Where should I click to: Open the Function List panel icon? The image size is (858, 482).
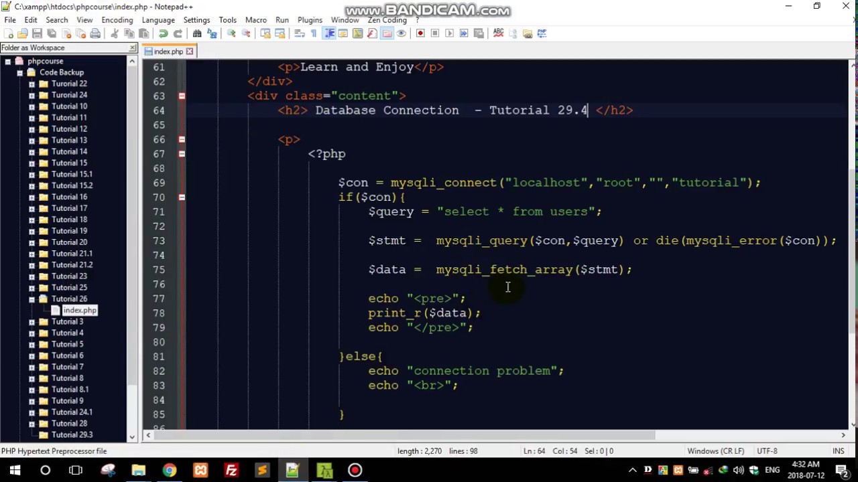372,33
